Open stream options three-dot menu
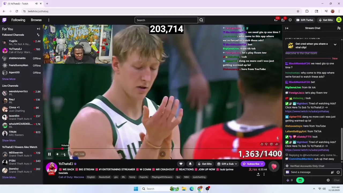The width and height of the screenshot is (343, 193). (264, 174)
